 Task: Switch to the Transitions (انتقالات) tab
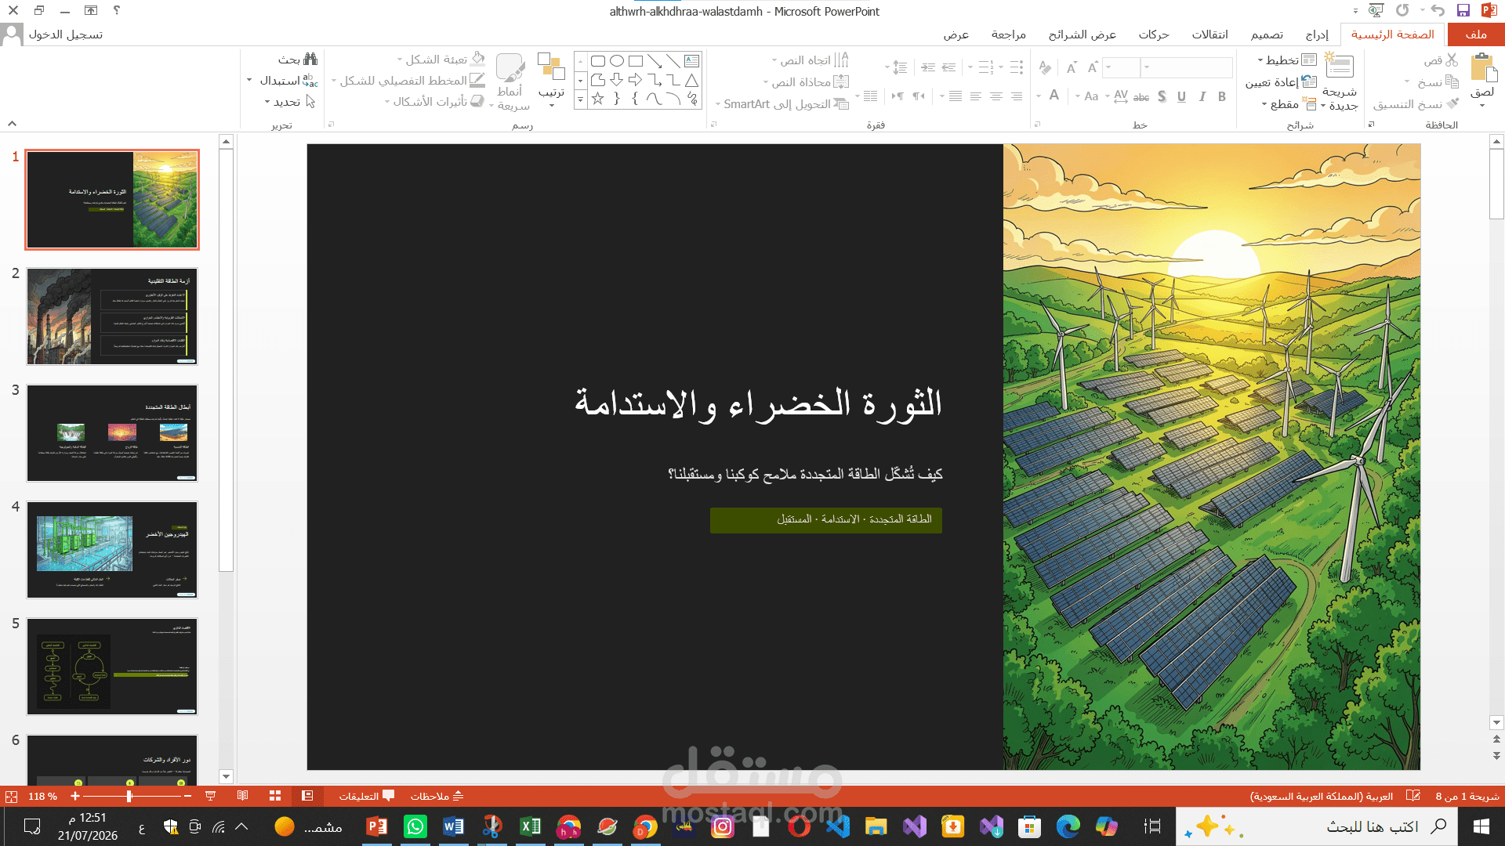click(1210, 34)
